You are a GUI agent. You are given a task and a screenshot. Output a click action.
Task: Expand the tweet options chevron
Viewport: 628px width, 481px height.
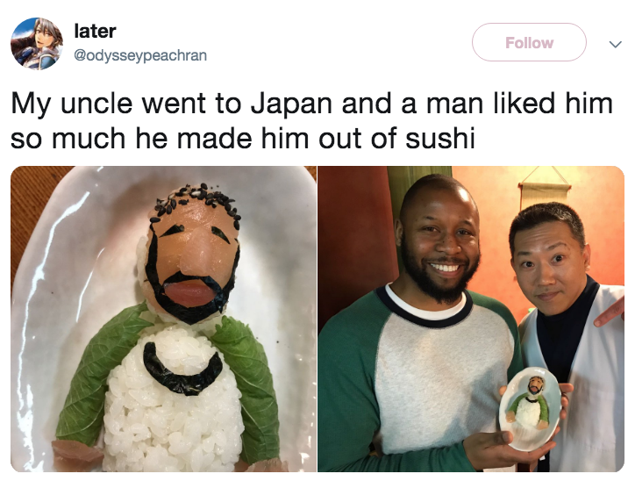click(615, 44)
